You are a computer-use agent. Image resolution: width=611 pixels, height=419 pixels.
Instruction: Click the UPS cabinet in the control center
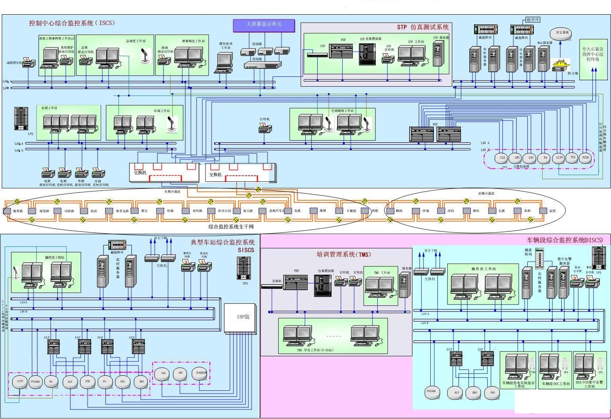(x=21, y=119)
